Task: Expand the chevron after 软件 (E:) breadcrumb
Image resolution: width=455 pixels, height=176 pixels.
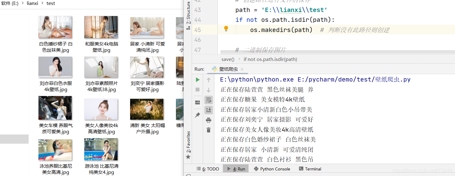Action: click(23, 3)
